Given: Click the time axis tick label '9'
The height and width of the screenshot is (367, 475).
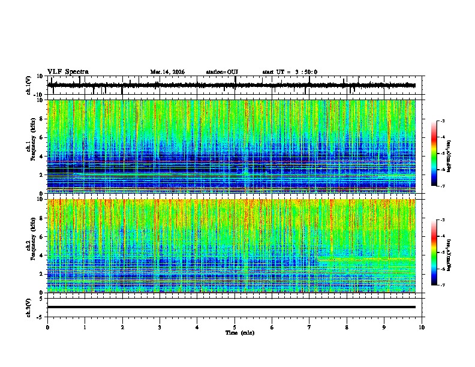Looking at the screenshot, I should [x=384, y=327].
